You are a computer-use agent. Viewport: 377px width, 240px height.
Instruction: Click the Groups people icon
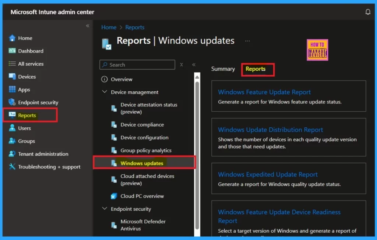(x=12, y=141)
